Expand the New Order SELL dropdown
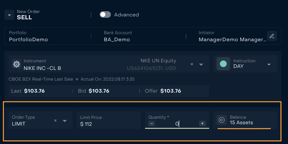This screenshot has height=144, width=288. [9, 15]
